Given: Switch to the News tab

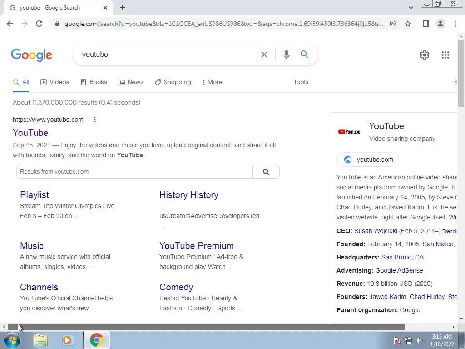Looking at the screenshot, I should pyautogui.click(x=131, y=82).
